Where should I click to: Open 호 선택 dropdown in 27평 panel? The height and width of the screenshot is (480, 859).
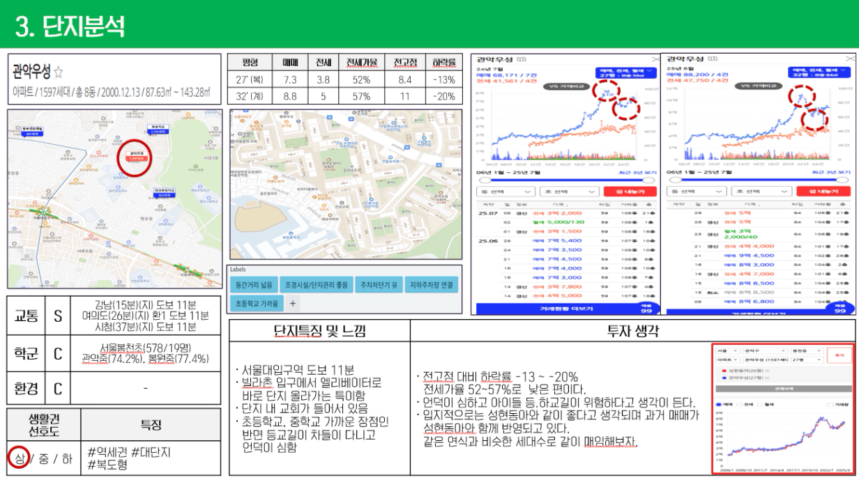pyautogui.click(x=570, y=192)
